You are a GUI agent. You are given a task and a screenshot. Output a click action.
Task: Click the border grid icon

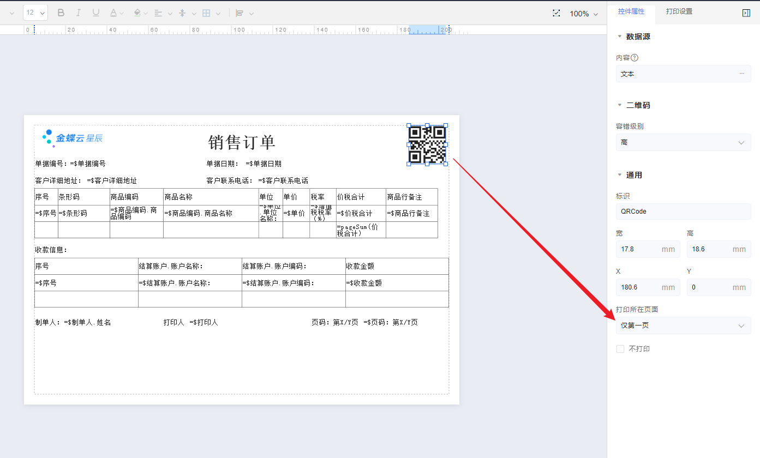(206, 13)
